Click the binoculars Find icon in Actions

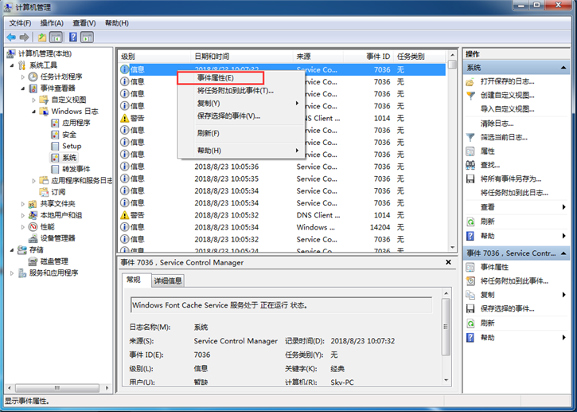click(x=471, y=165)
